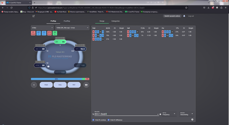The image size is (229, 125).
Task: Open the Sort by Frequency dropdown
Action: [169, 114]
